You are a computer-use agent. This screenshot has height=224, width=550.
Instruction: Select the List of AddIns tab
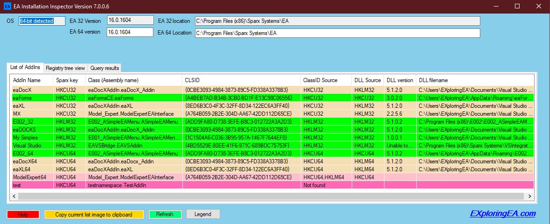click(25, 68)
